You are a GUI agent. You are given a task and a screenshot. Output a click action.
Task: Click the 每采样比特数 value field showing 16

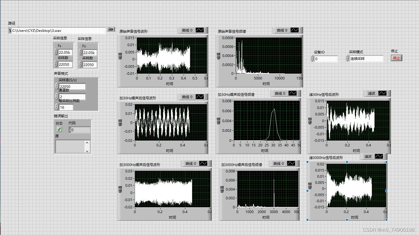click(66, 107)
